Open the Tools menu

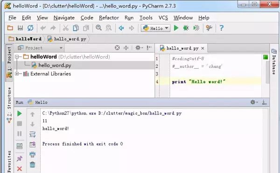pyautogui.click(x=146, y=18)
